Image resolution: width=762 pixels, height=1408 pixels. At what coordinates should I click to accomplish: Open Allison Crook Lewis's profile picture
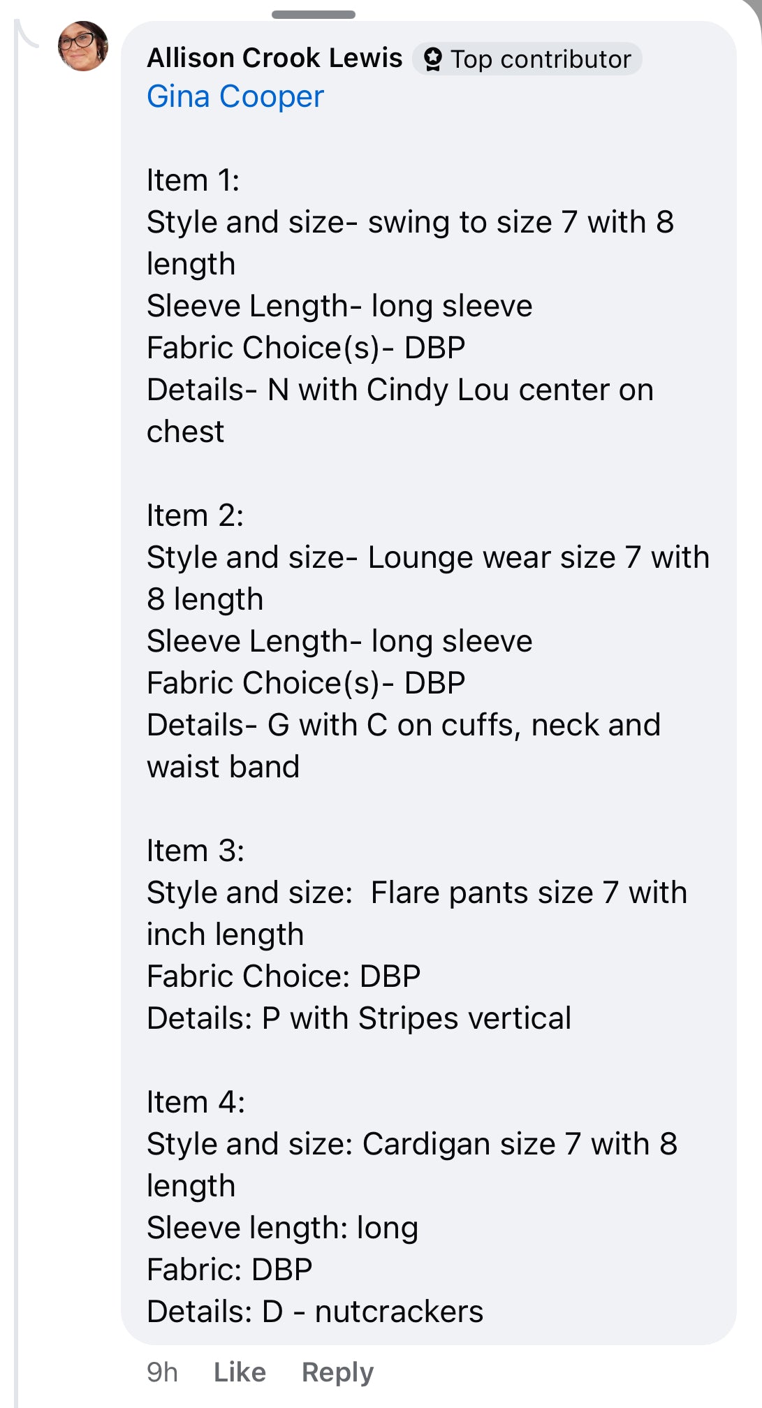pos(83,46)
